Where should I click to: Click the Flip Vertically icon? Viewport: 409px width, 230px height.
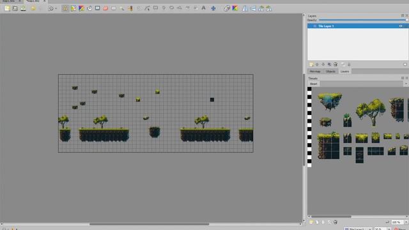(253, 8)
